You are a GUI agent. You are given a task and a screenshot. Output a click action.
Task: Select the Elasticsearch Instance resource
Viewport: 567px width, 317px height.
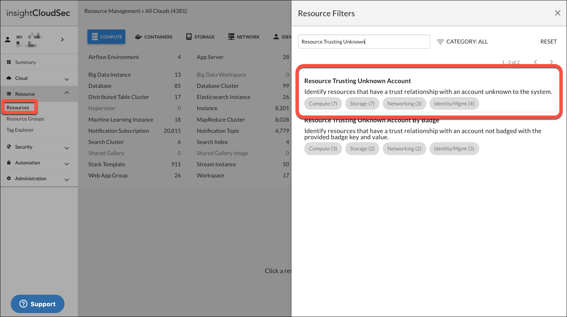click(243, 97)
